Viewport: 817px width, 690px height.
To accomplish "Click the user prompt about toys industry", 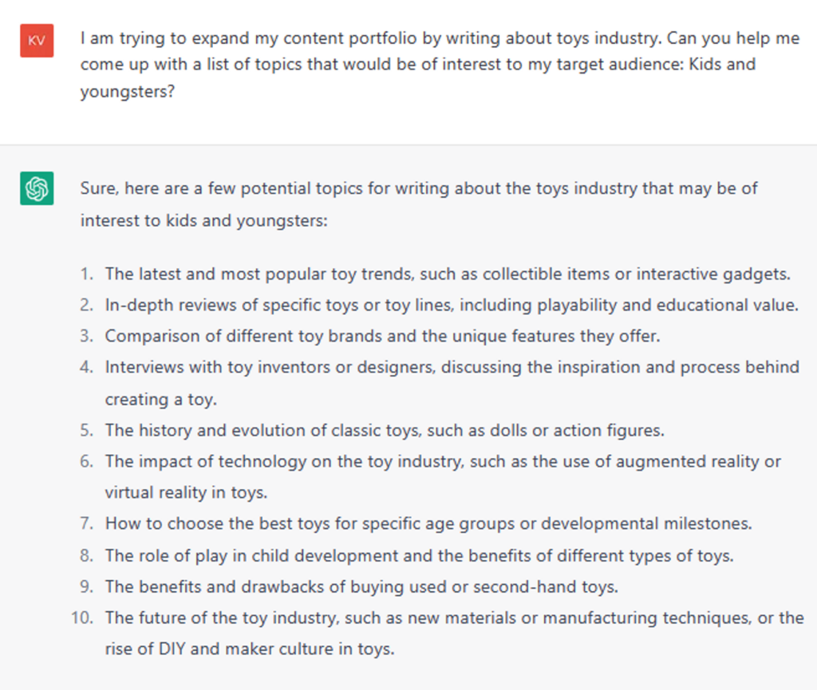I will [440, 65].
